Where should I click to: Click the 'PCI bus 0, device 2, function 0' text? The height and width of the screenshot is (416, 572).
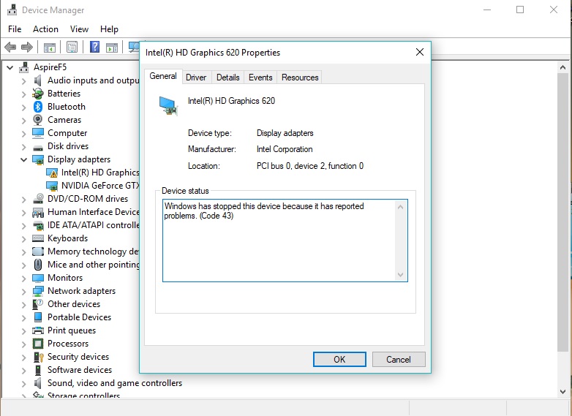(310, 166)
